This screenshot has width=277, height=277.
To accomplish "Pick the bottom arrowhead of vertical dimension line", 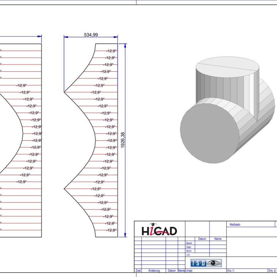I will (x=125, y=235).
